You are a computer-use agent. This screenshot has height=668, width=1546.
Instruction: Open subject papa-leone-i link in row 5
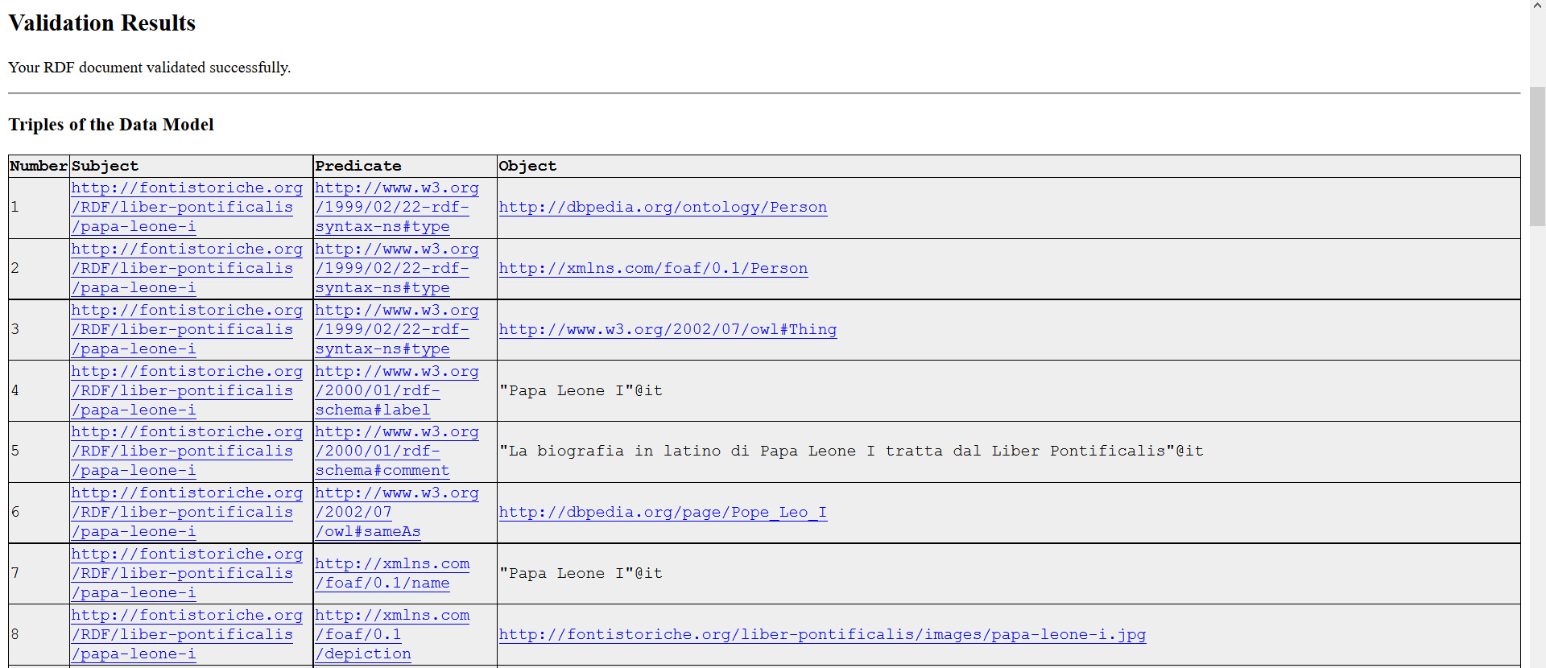pyautogui.click(x=187, y=452)
